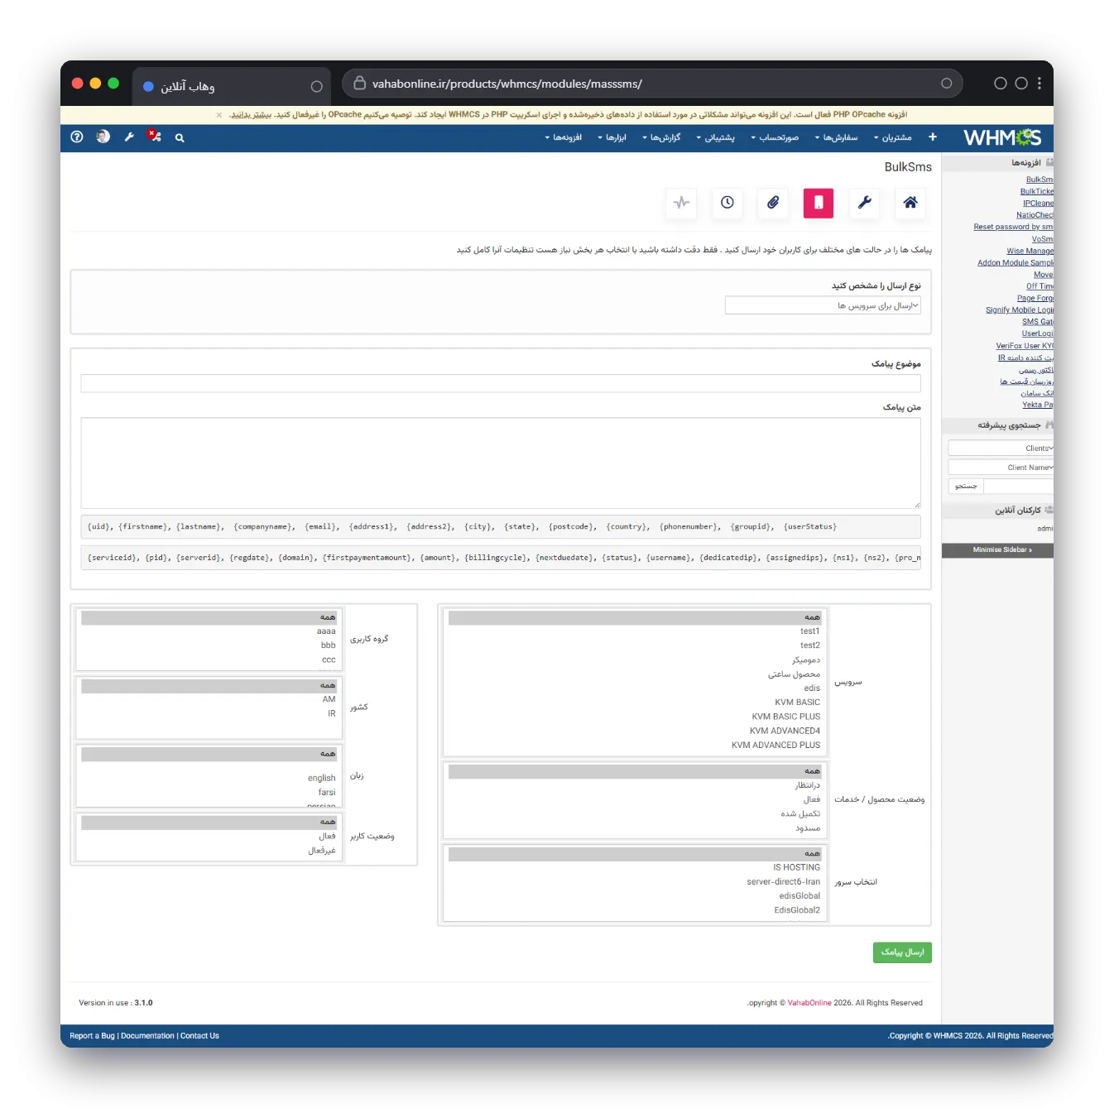Open the wrench settings icon in BulkSms toolbar
The image size is (1114, 1108).
pos(864,203)
